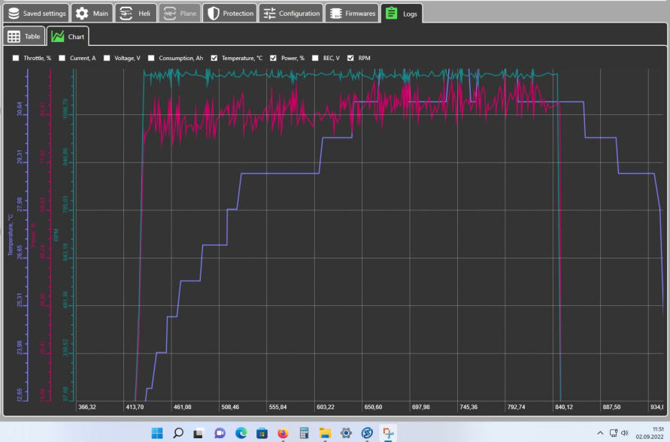Screen dimensions: 670x442
Task: Hide the Power, % series
Action: [x=274, y=58]
